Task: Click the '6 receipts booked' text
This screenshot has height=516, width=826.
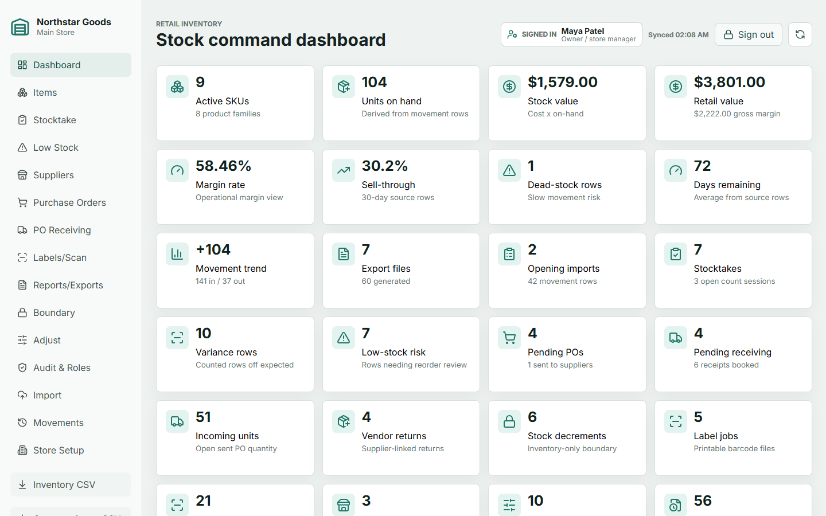Action: [x=726, y=365]
